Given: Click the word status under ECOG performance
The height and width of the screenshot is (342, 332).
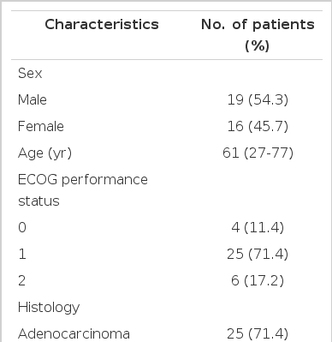Looking at the screenshot, I should [x=39, y=201].
